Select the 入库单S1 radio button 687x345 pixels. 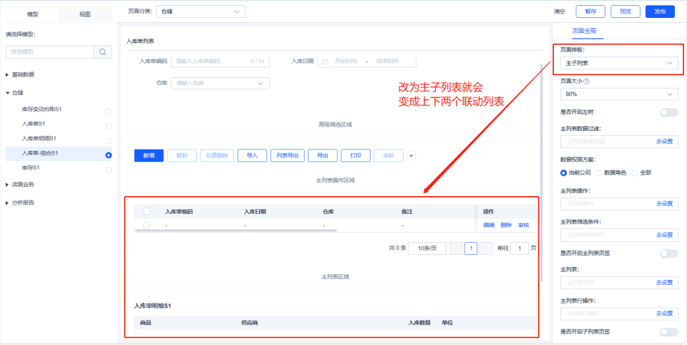109,126
